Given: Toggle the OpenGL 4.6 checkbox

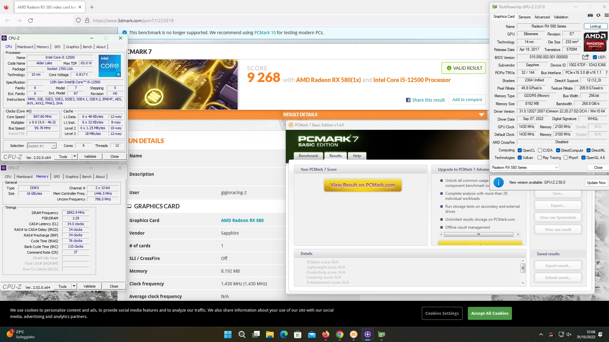Looking at the screenshot, I should pyautogui.click(x=583, y=158).
